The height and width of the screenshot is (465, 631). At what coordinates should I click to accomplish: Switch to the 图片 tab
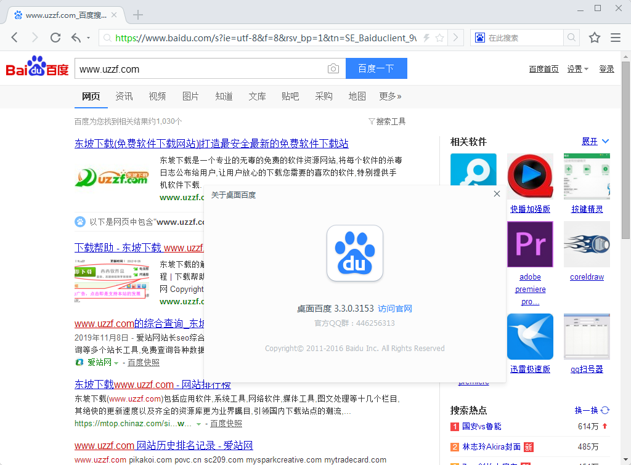(190, 97)
